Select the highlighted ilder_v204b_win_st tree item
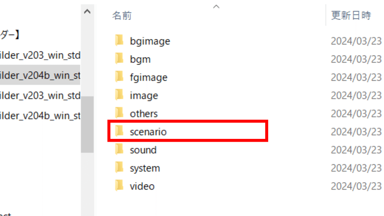The height and width of the screenshot is (216, 384). [x=40, y=76]
